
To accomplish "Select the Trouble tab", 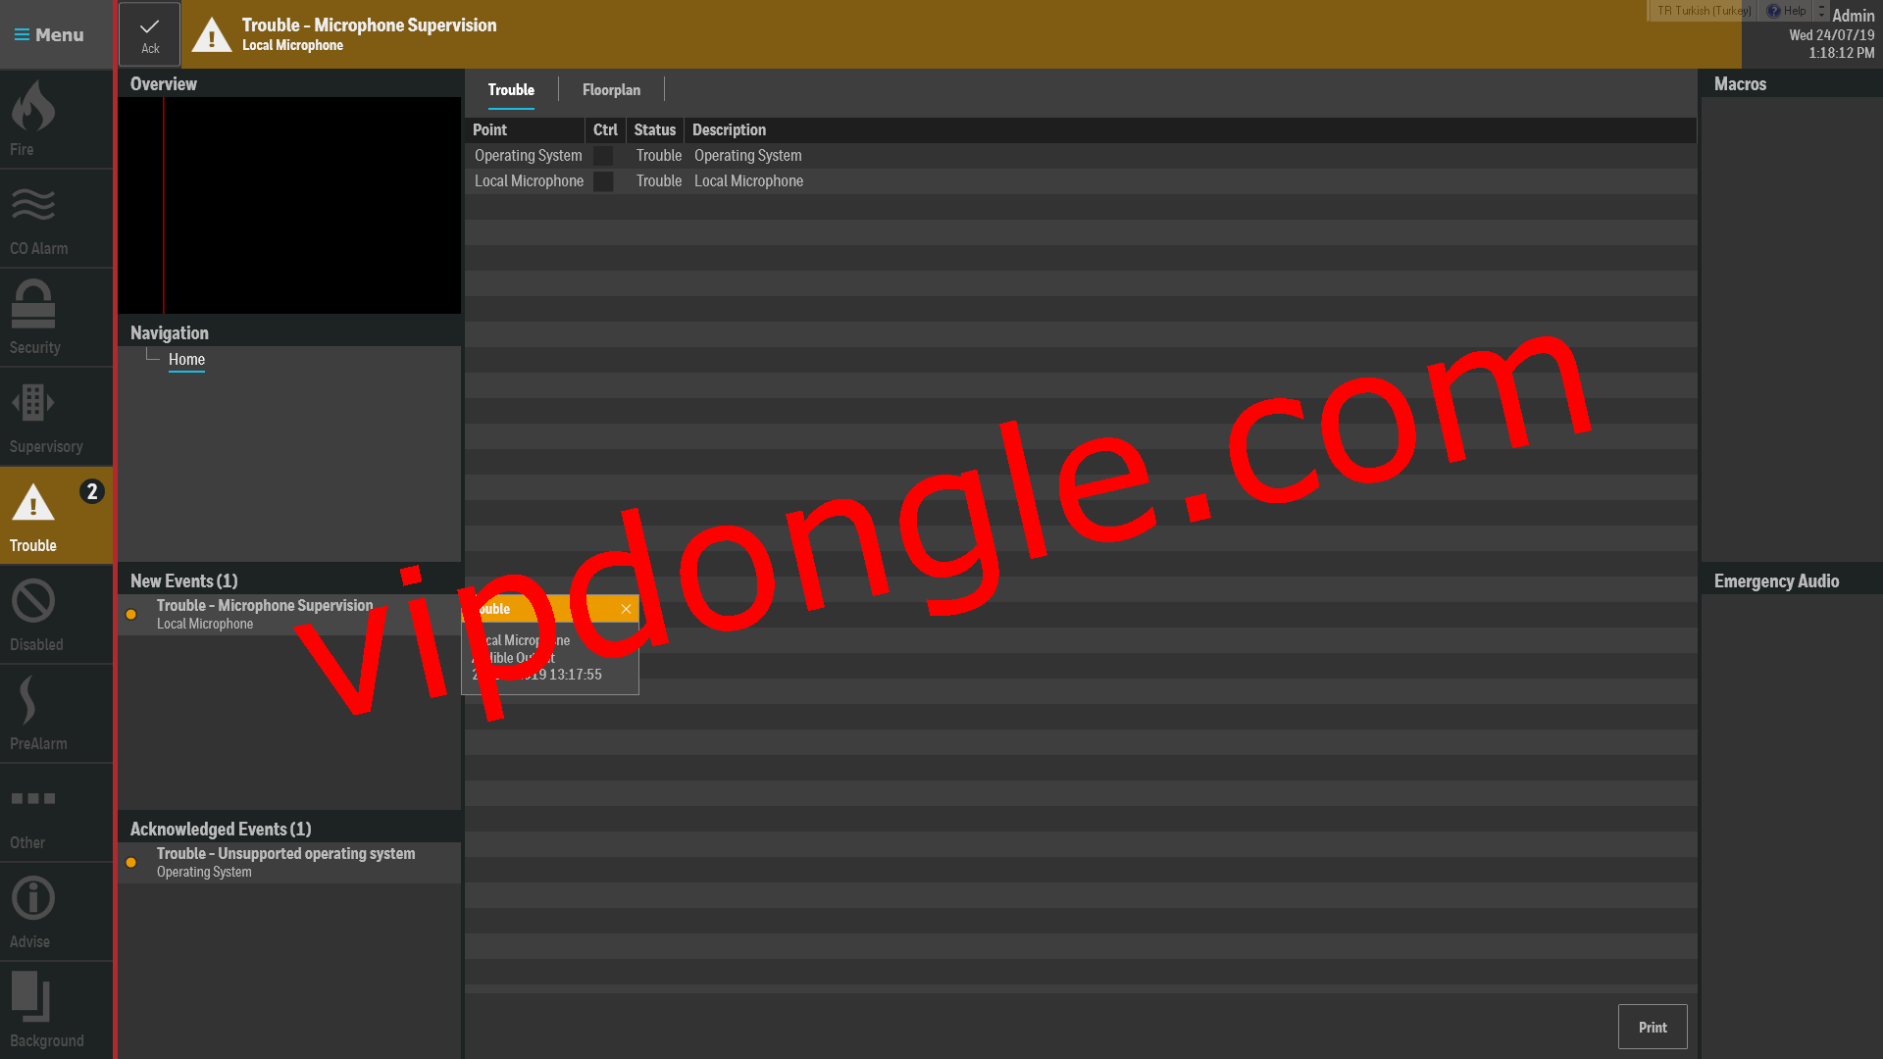I will pyautogui.click(x=511, y=89).
